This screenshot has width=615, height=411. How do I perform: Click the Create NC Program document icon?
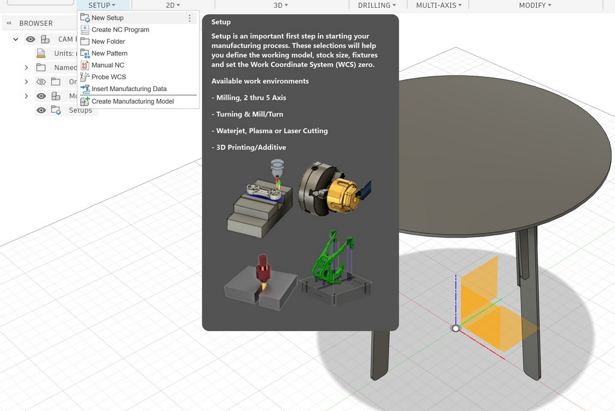tap(85, 29)
